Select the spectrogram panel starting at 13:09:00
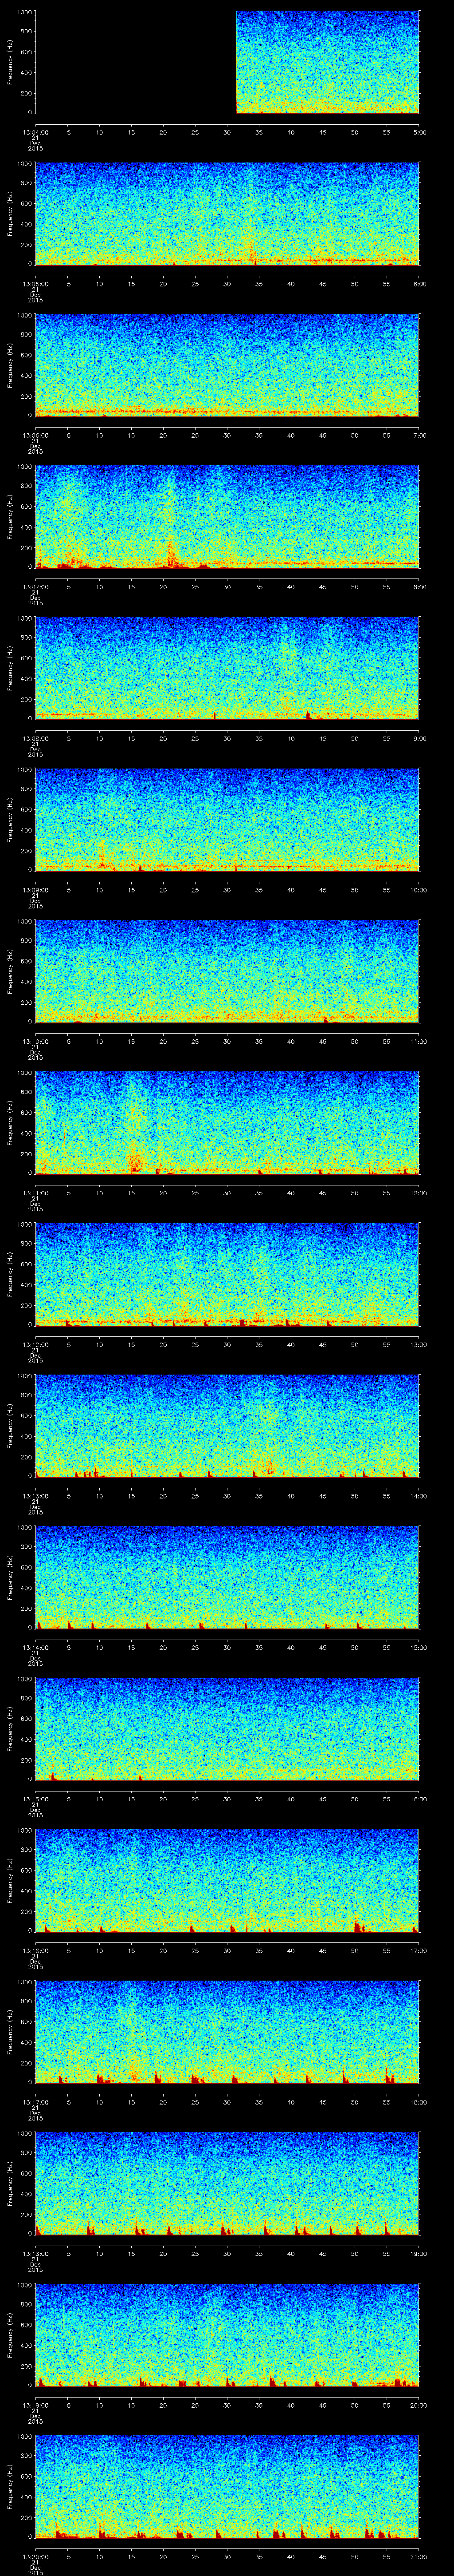The width and height of the screenshot is (454, 2576). point(227,820)
